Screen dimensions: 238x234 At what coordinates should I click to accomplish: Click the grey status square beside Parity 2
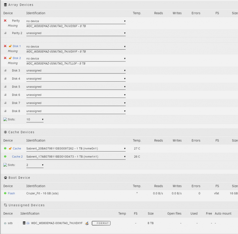coord(5,33)
